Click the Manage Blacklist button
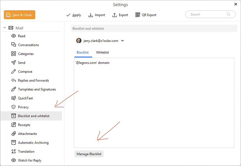This screenshot has height=166, width=241. 89,154
